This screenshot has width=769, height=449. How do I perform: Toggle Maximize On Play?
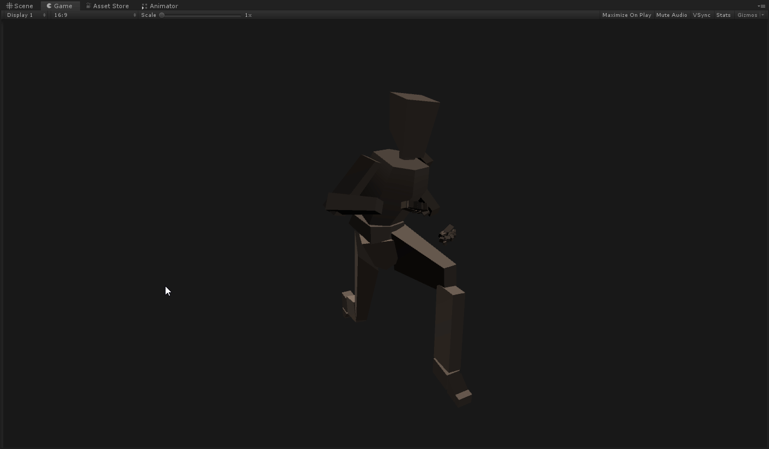(x=626, y=15)
